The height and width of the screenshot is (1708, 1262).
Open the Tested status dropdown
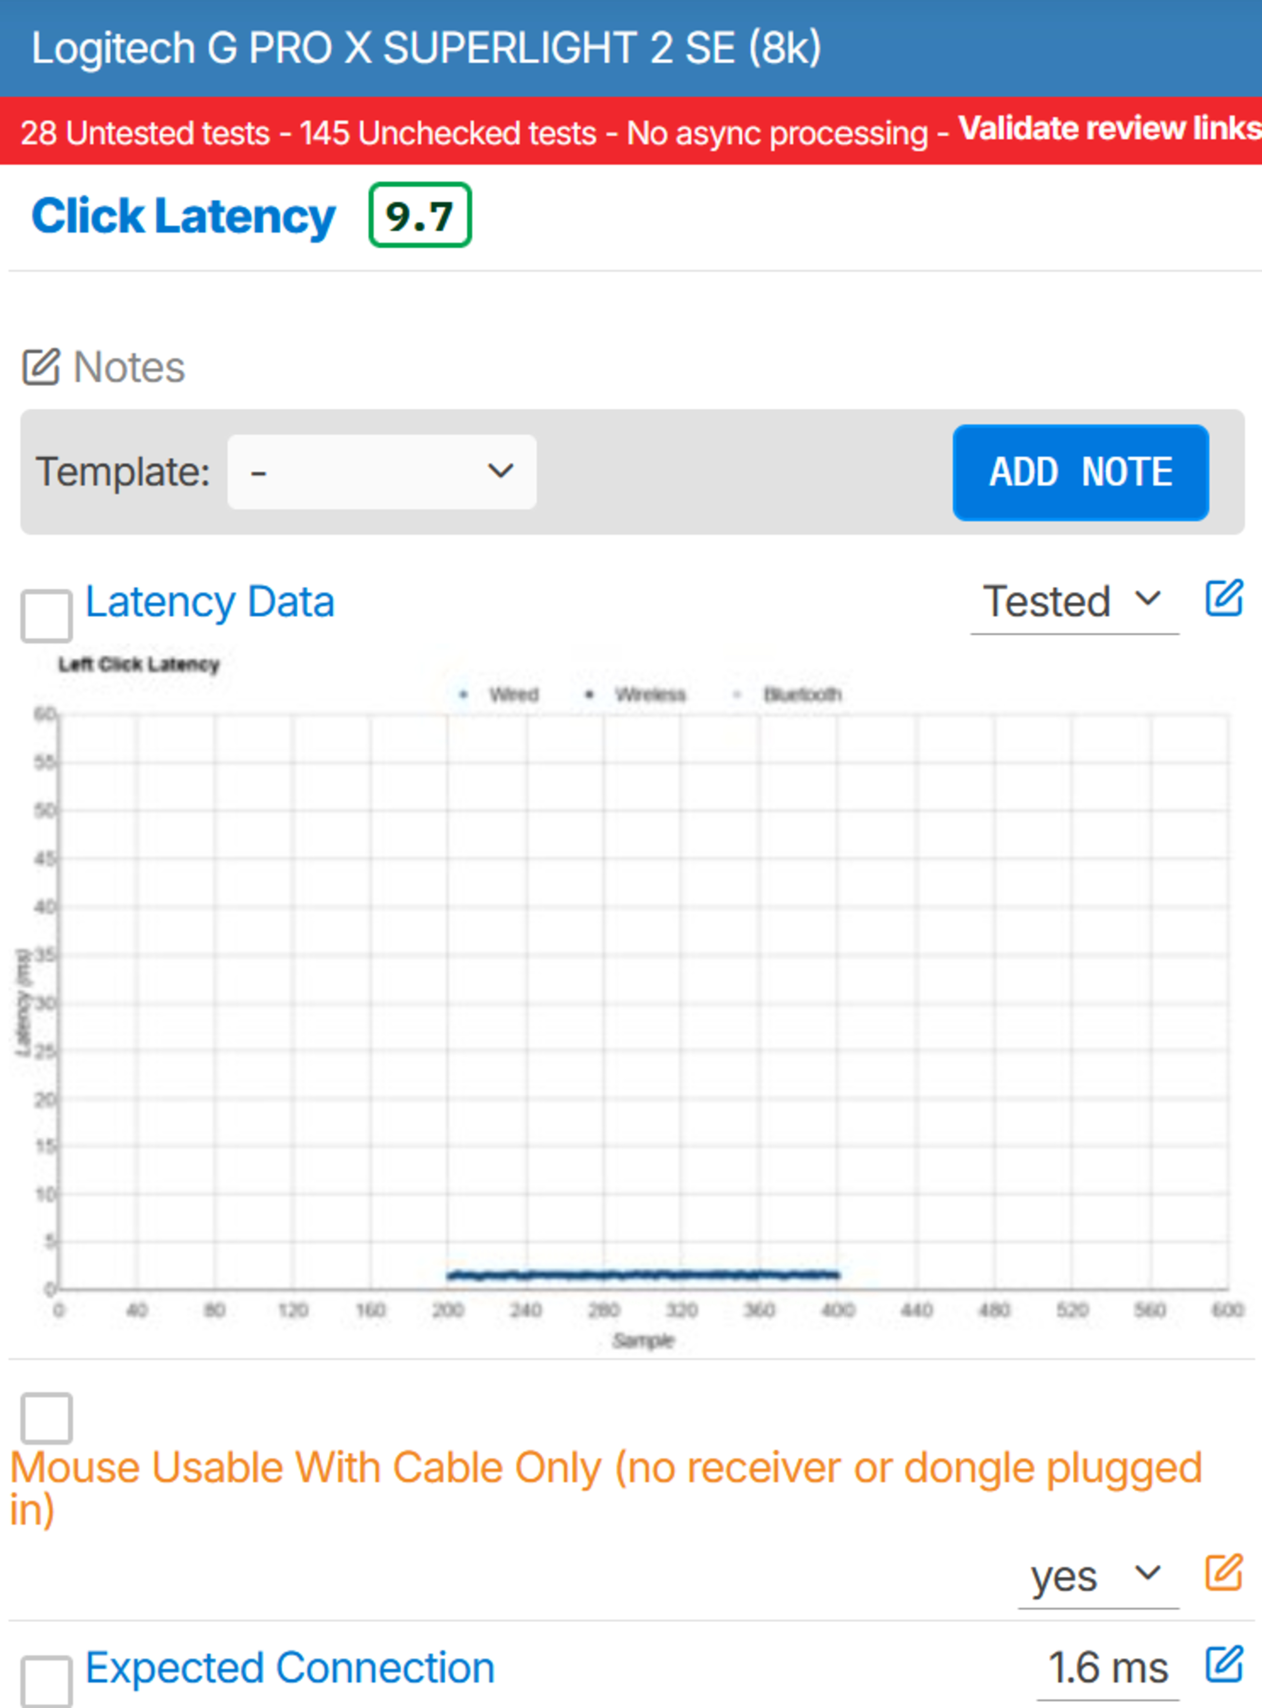[1073, 602]
